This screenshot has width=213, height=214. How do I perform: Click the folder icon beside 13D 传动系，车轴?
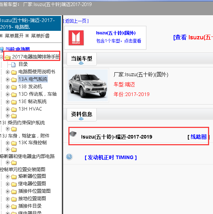(x=14, y=94)
